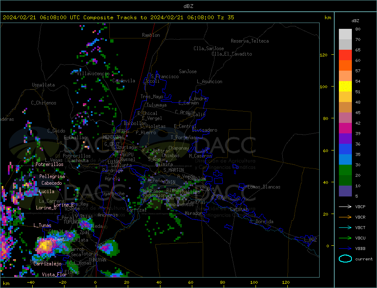Click the 'Carrizalejo' map label
Image resolution: width=377 pixels, height=288 pixels.
coord(47,264)
